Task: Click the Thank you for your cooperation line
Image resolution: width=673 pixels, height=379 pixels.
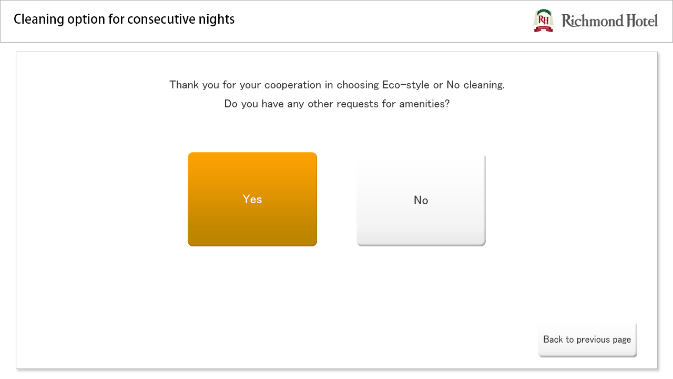Action: pyautogui.click(x=336, y=85)
